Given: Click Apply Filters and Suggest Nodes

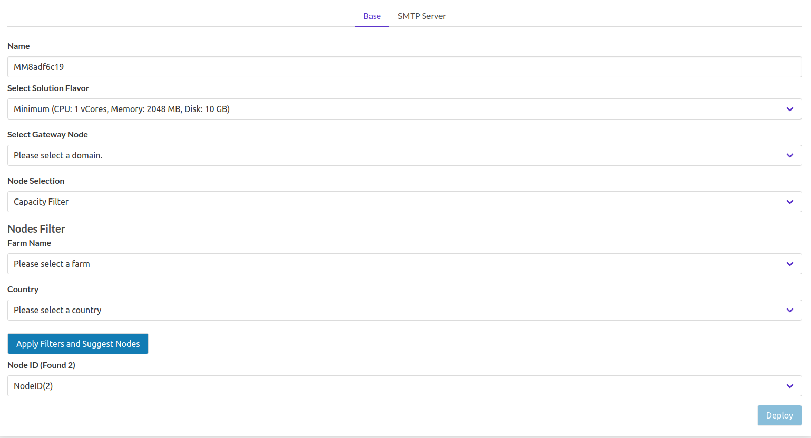Looking at the screenshot, I should 77,343.
